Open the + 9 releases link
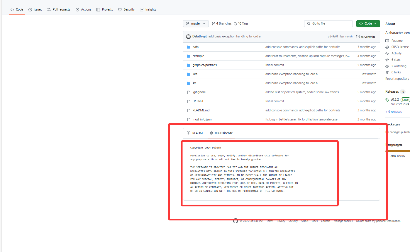The height and width of the screenshot is (252, 410). click(x=394, y=112)
